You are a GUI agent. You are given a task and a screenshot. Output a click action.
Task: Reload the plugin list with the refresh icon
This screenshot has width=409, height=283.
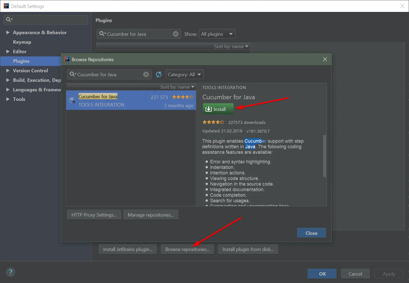coord(159,75)
